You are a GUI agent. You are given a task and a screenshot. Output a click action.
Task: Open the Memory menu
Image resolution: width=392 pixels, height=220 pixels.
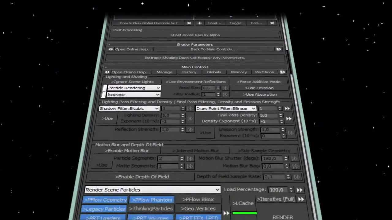click(239, 72)
